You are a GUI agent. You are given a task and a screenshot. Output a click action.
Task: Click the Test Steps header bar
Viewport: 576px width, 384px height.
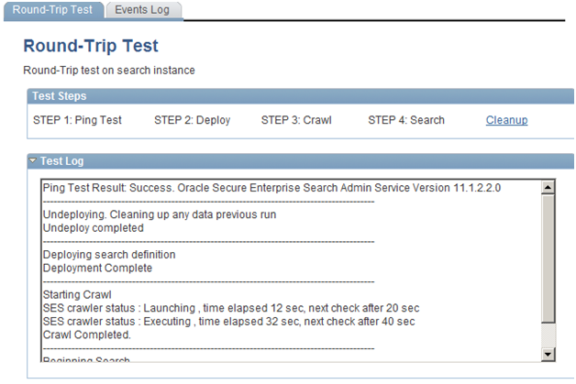[x=300, y=96]
